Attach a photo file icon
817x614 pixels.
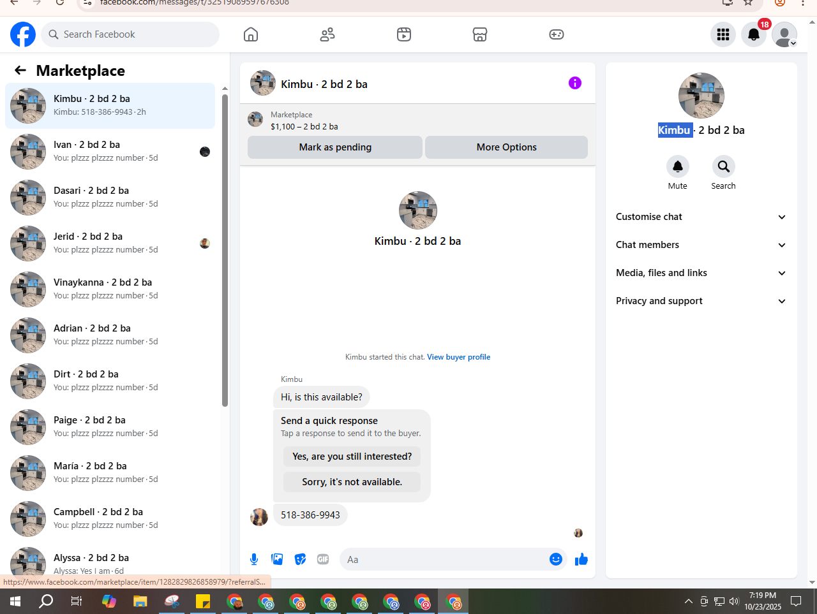tap(277, 559)
